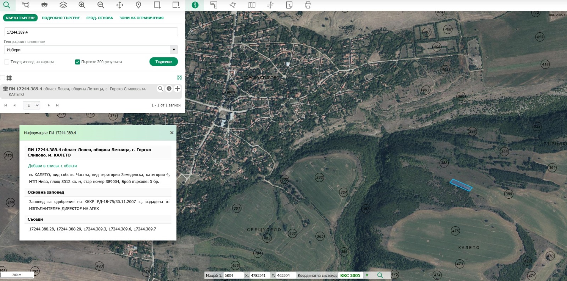The image size is (567, 281).
Task: Switch to 'Зони на ограничения' tab
Action: 141,18
